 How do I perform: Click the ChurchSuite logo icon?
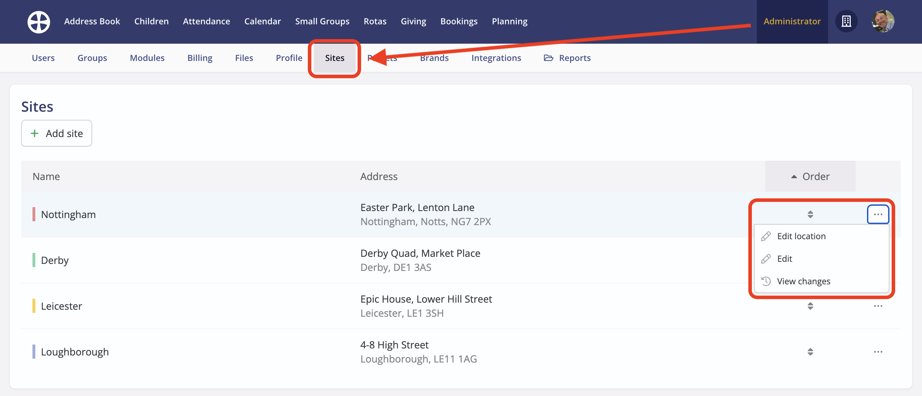click(x=39, y=22)
